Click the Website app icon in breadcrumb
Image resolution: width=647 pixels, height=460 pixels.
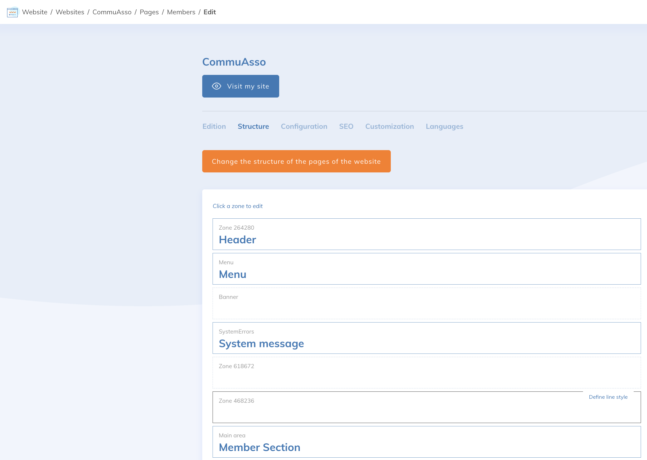tap(12, 12)
